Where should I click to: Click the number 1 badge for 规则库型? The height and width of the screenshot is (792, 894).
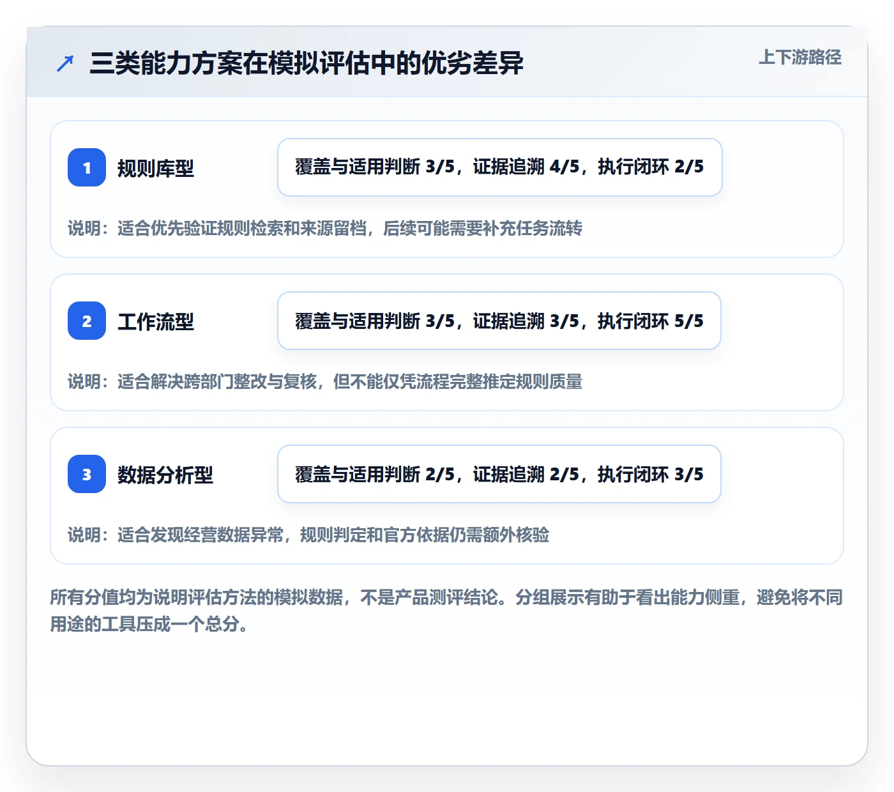click(87, 167)
